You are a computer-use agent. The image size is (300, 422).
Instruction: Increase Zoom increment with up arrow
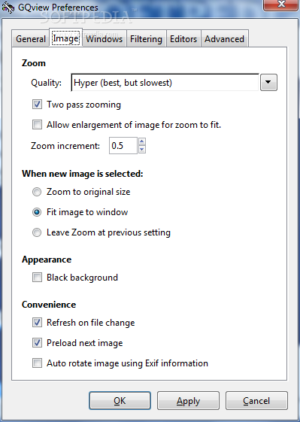click(142, 141)
